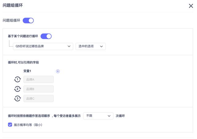Click loop icon number 3
Image resolution: width=197 pixels, height=139 pixels.
click(18, 99)
